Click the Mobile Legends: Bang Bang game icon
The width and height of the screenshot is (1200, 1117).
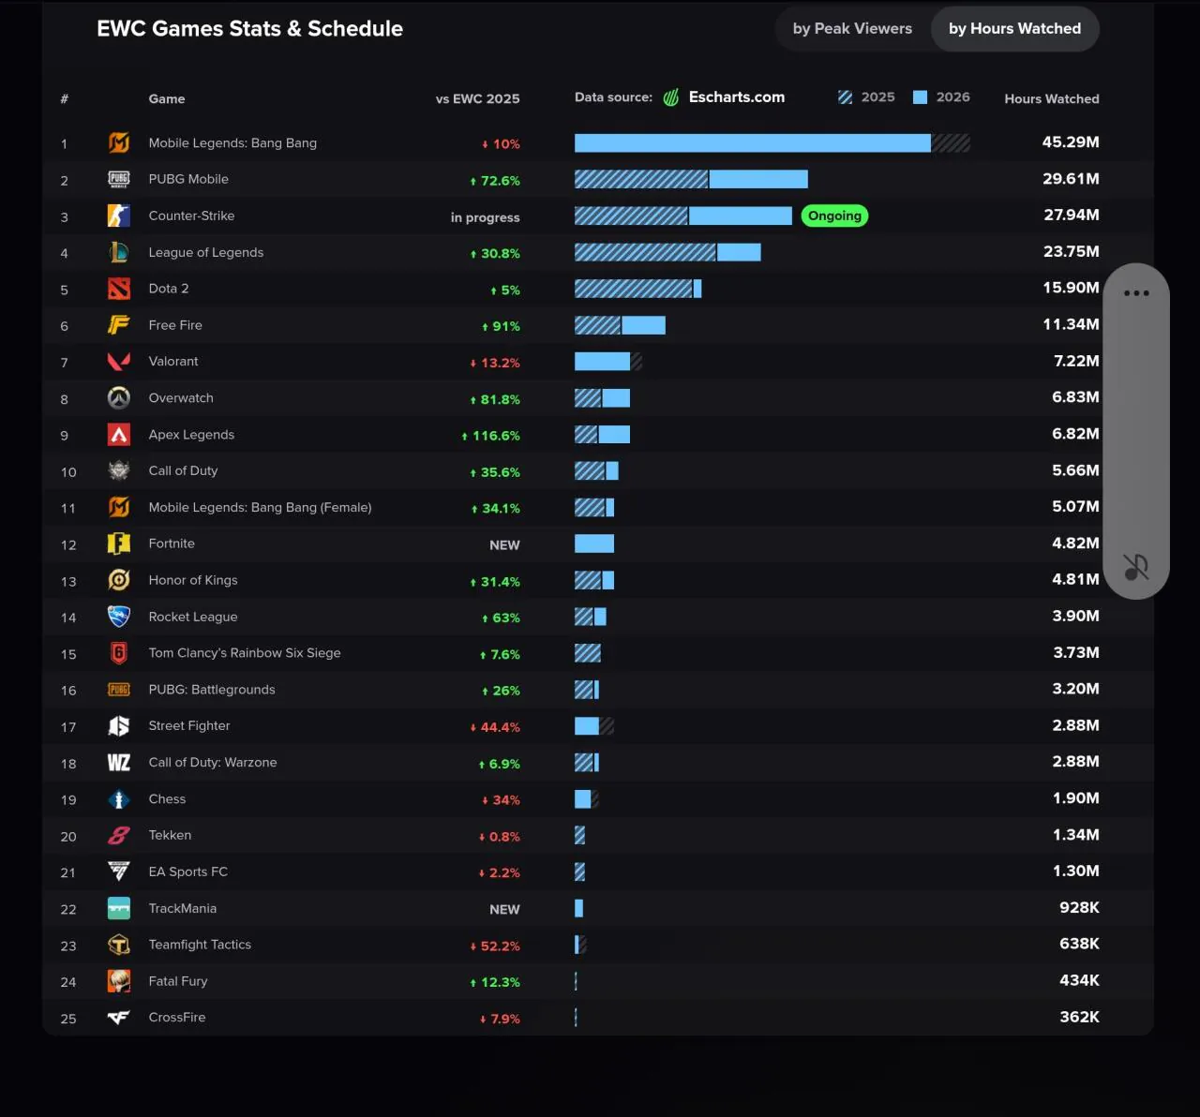tap(119, 142)
